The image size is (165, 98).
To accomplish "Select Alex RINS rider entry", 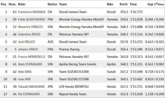I will point(25,72).
